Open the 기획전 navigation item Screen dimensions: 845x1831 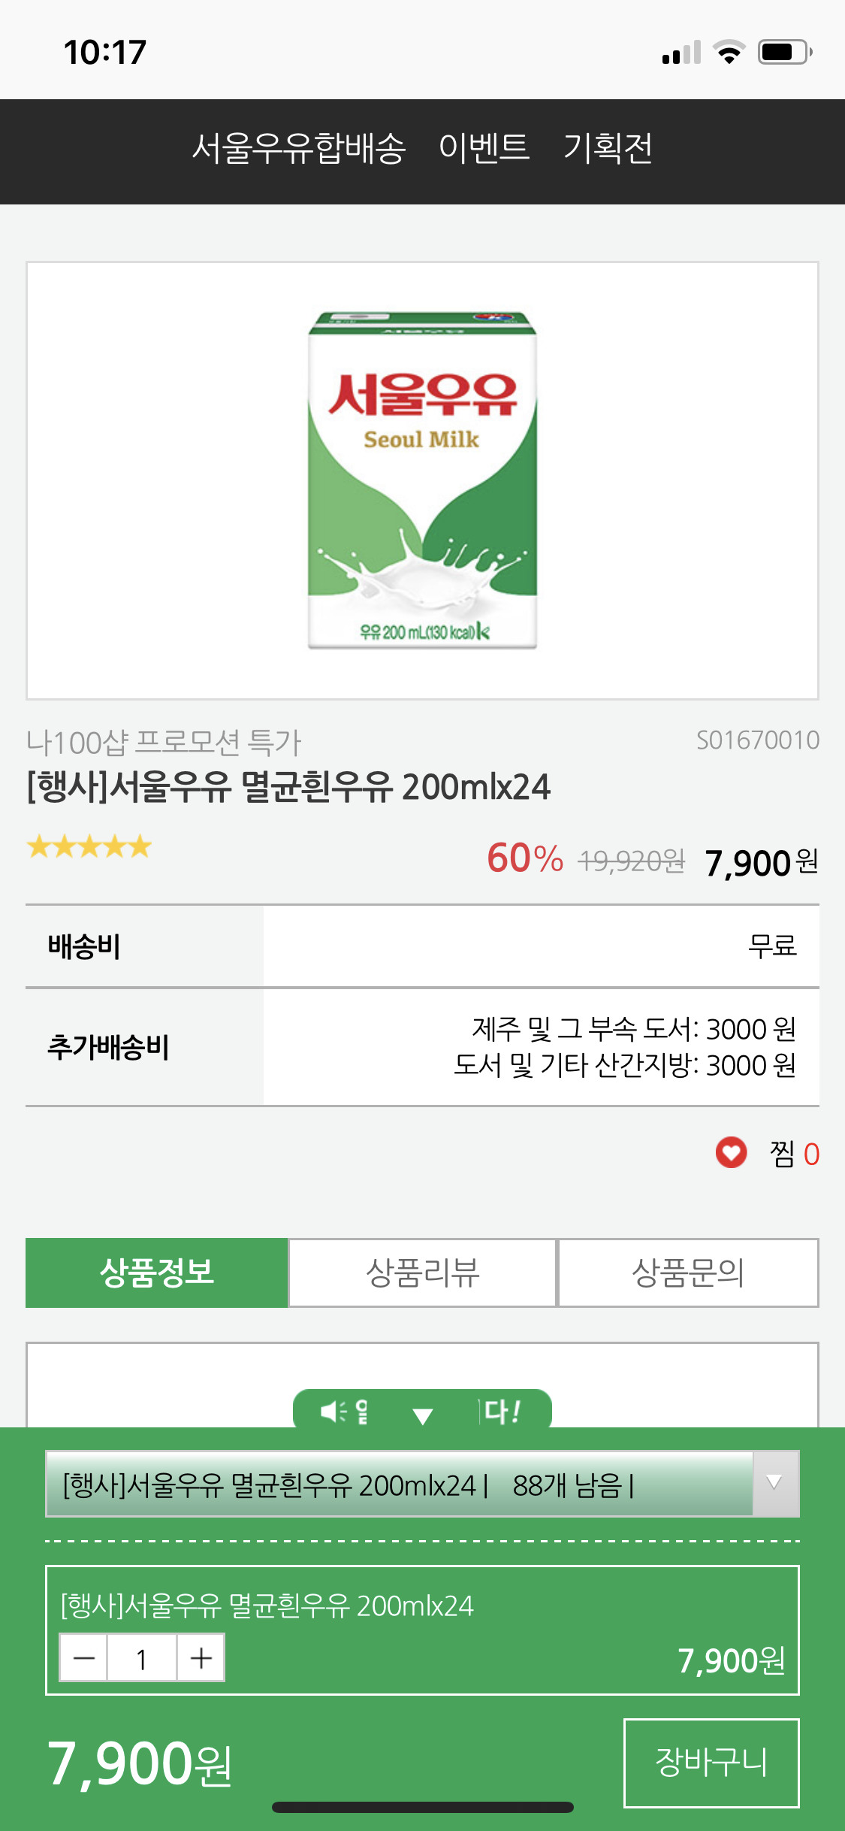(608, 148)
